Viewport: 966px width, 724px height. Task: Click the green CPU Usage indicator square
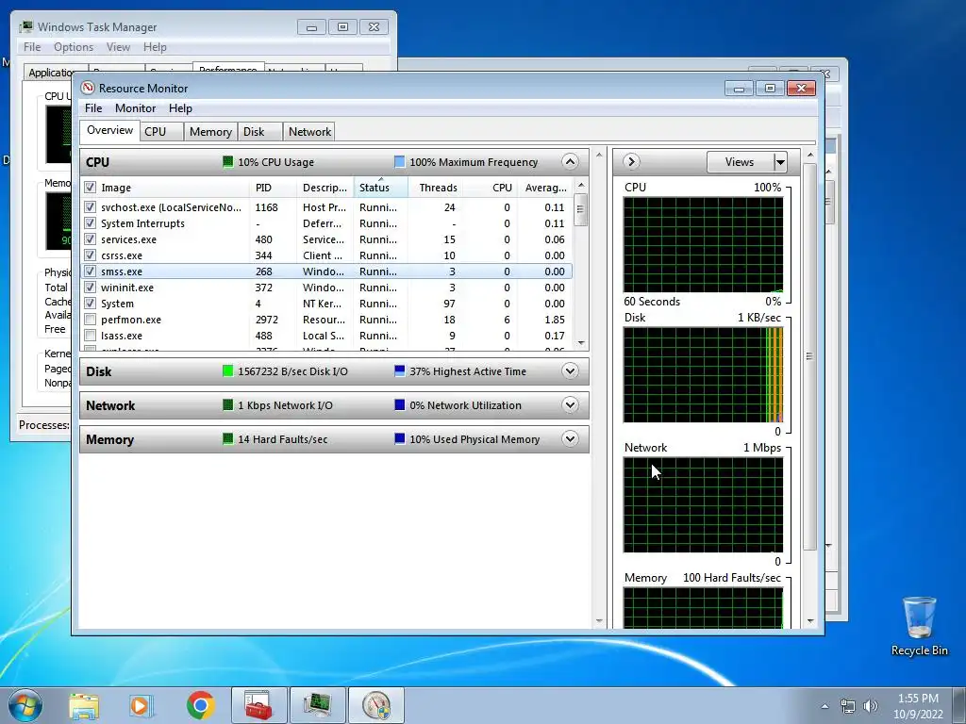click(228, 162)
